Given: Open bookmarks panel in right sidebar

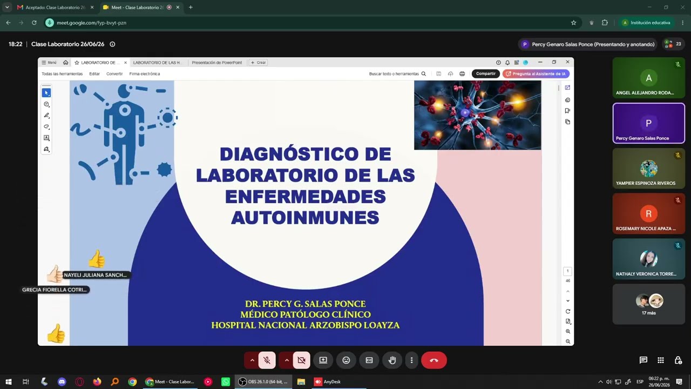Looking at the screenshot, I should coord(567,111).
